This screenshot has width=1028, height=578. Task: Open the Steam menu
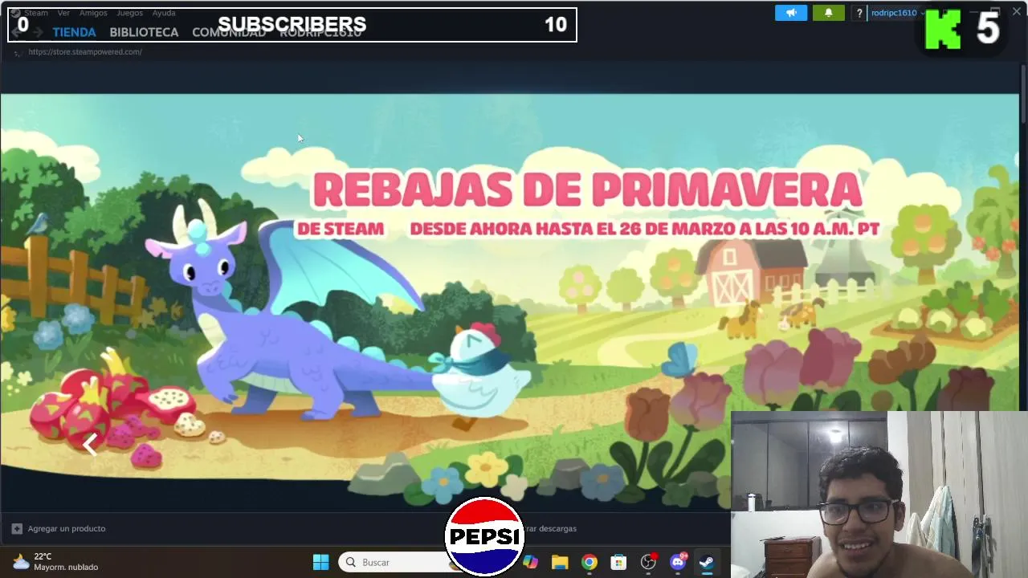coord(35,13)
